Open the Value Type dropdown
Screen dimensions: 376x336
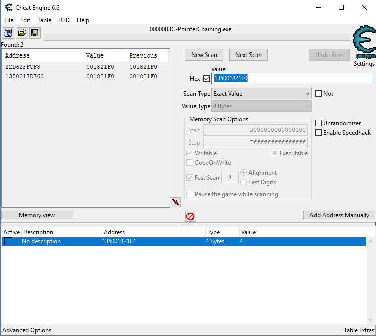262,106
